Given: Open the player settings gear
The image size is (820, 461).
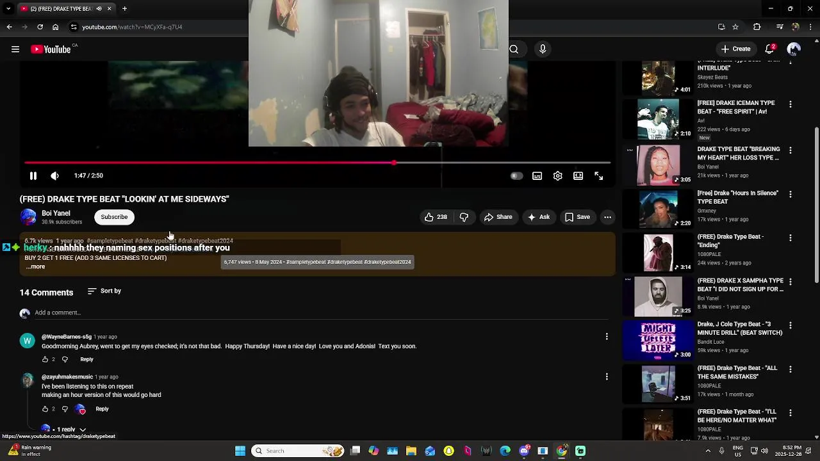Looking at the screenshot, I should tap(557, 175).
